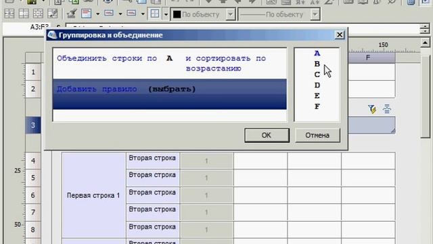Select column B in the column list
This screenshot has width=433, height=244.
click(x=317, y=64)
